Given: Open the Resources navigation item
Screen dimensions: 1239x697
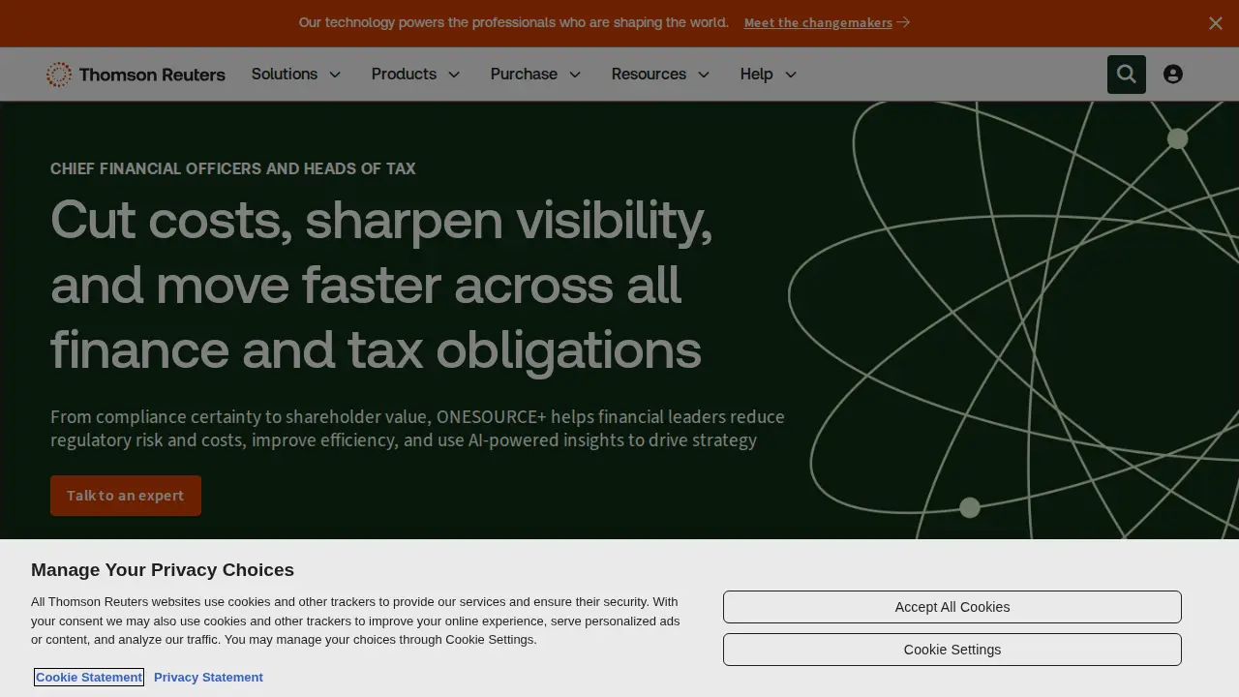Looking at the screenshot, I should (x=649, y=75).
